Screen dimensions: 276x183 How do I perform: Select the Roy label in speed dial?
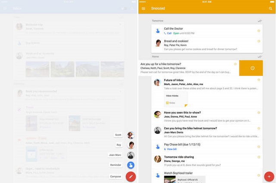click(119, 145)
